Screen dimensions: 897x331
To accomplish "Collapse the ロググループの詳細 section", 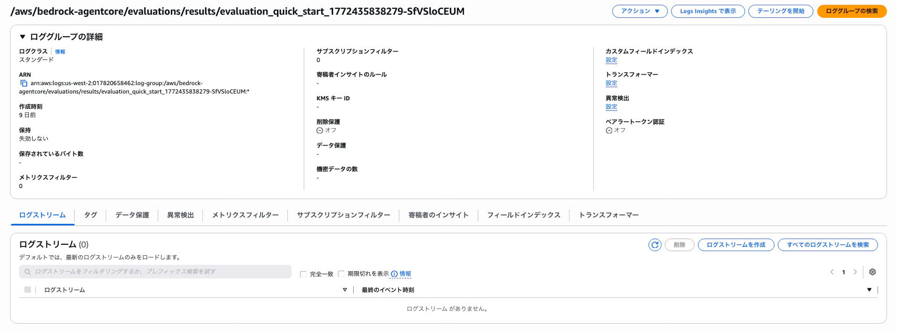I will (x=23, y=37).
